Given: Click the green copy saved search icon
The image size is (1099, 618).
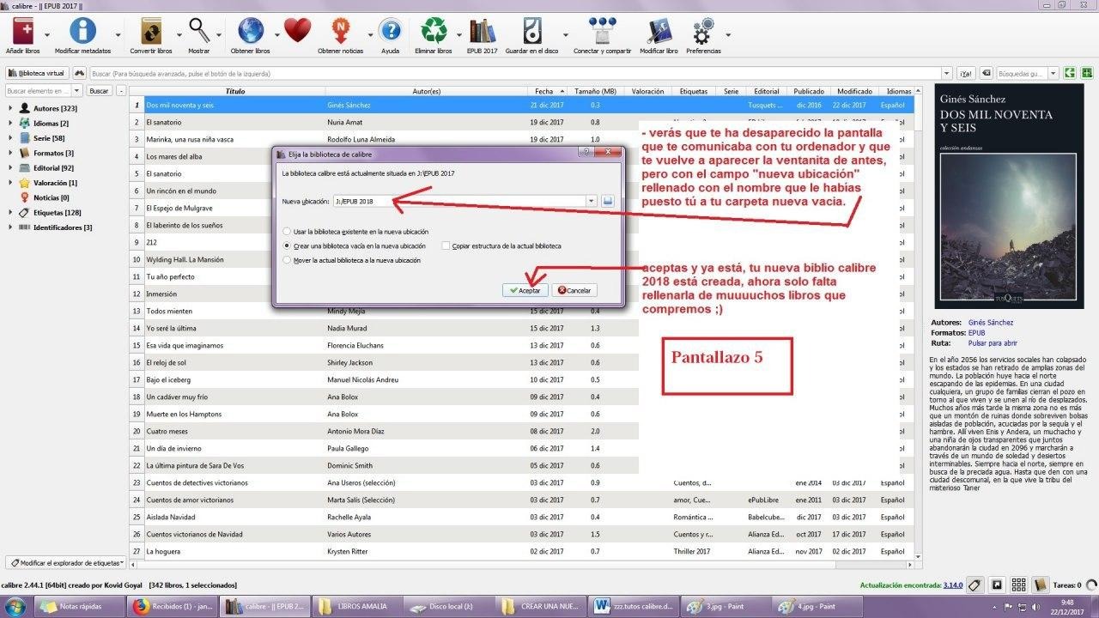Looking at the screenshot, I should [x=1070, y=74].
